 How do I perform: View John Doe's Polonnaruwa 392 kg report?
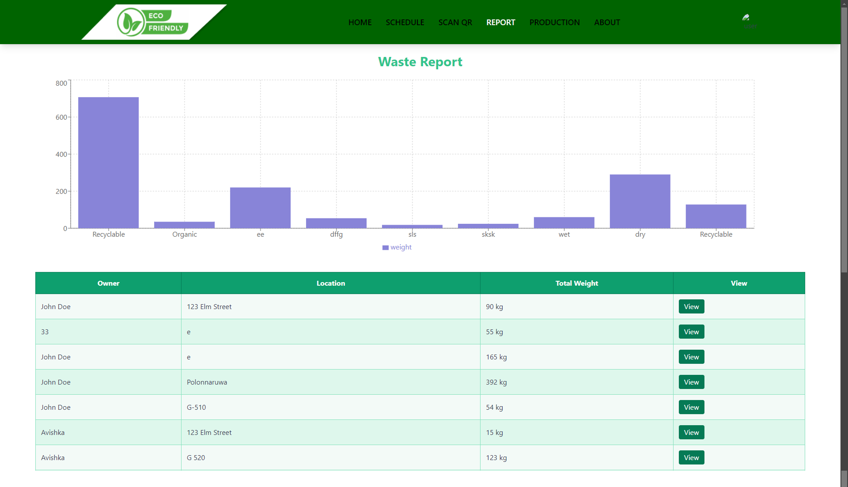pyautogui.click(x=691, y=382)
